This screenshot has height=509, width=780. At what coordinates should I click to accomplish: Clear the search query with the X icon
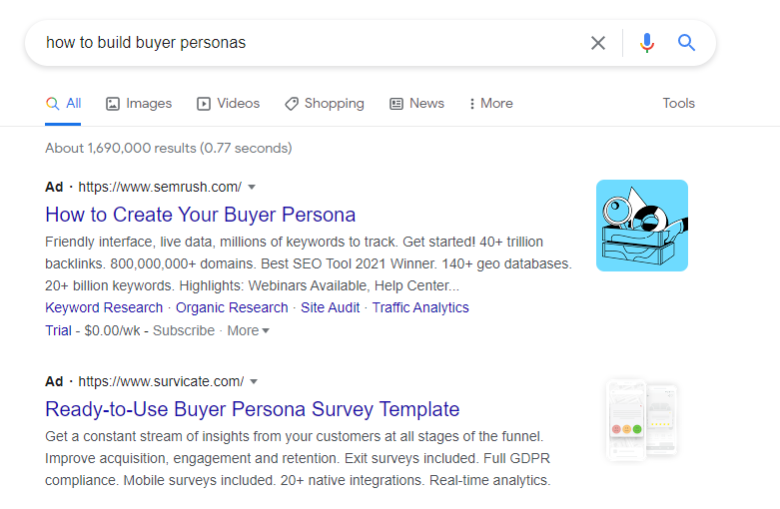tap(598, 43)
